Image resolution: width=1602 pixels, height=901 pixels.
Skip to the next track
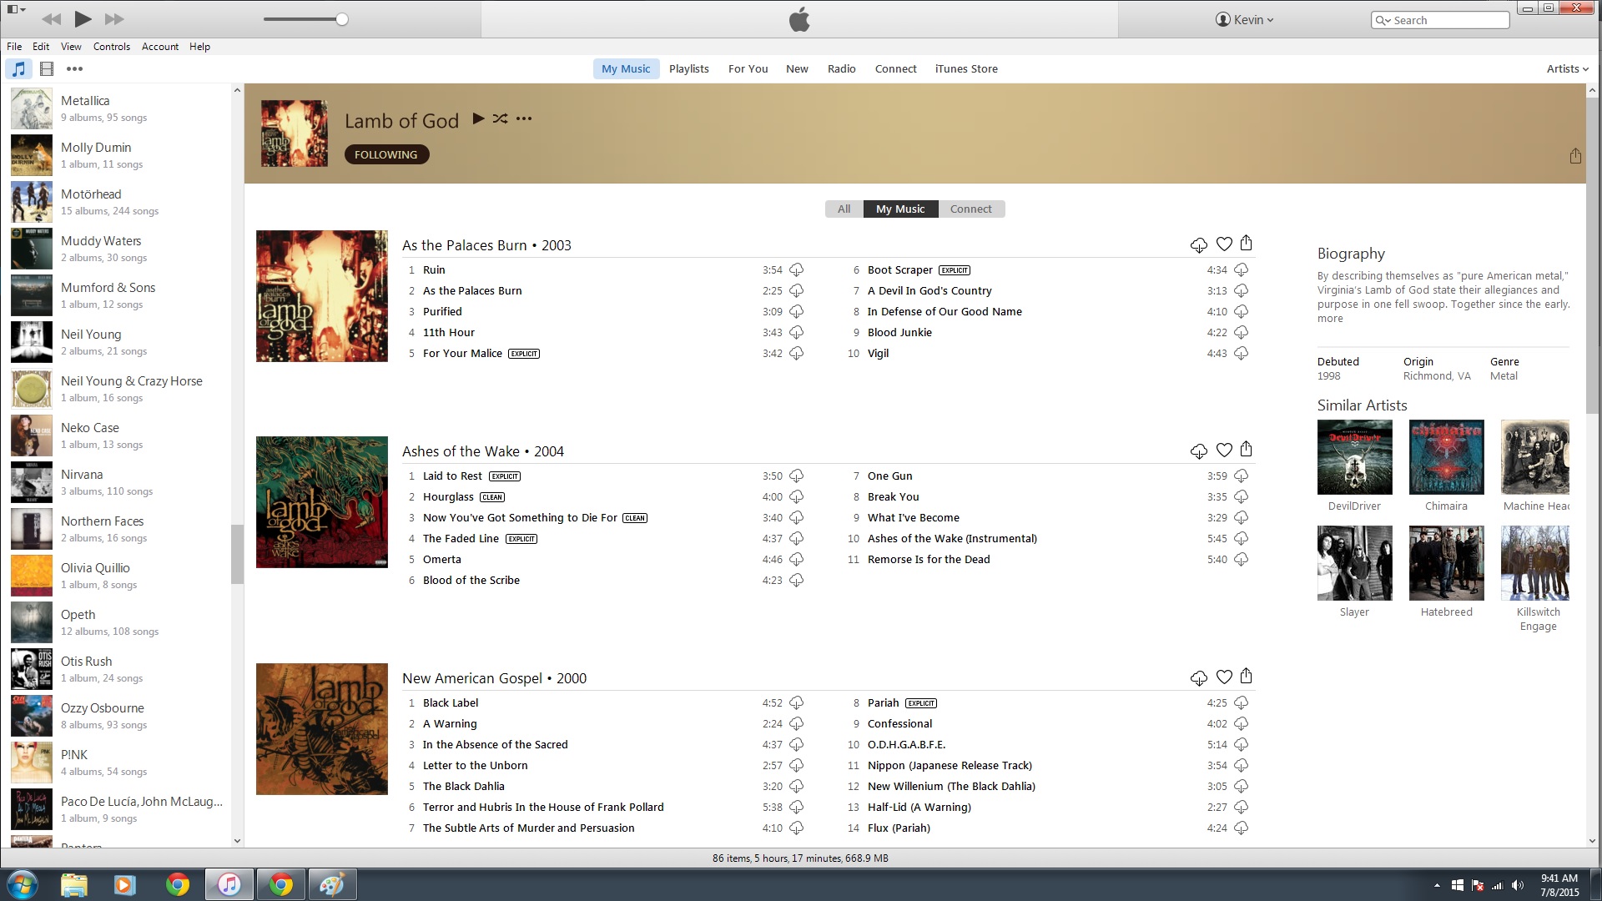coord(114,19)
